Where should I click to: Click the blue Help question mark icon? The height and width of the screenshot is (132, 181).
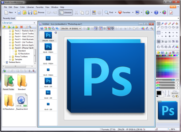(156, 13)
